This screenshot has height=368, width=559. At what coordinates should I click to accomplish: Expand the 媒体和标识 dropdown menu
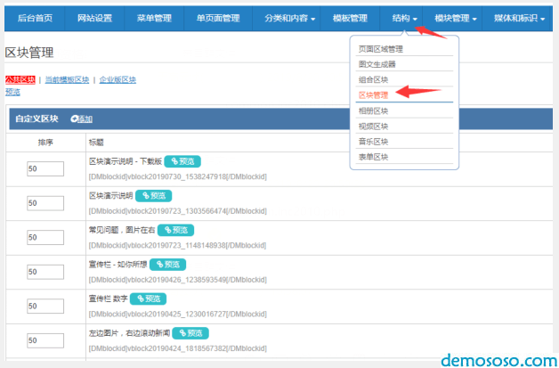click(519, 18)
